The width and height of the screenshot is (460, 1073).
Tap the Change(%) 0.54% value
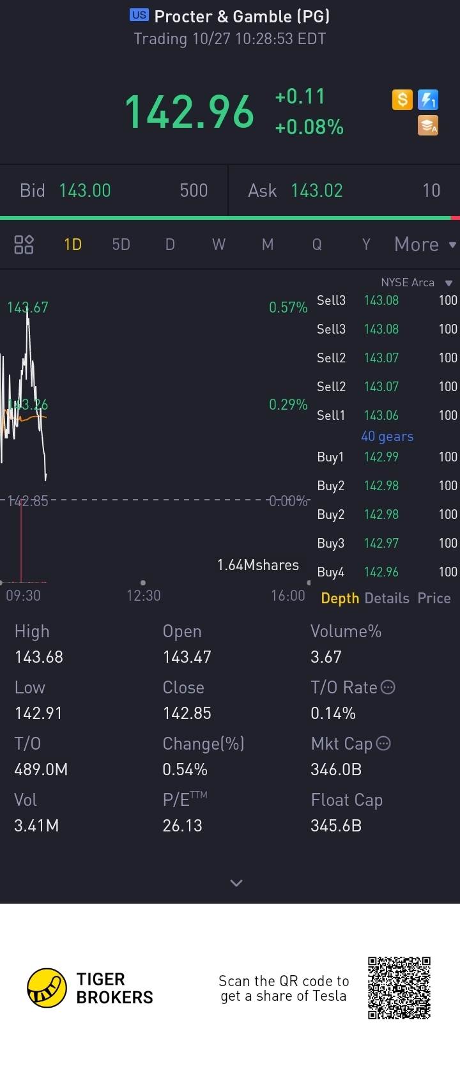[x=185, y=769]
